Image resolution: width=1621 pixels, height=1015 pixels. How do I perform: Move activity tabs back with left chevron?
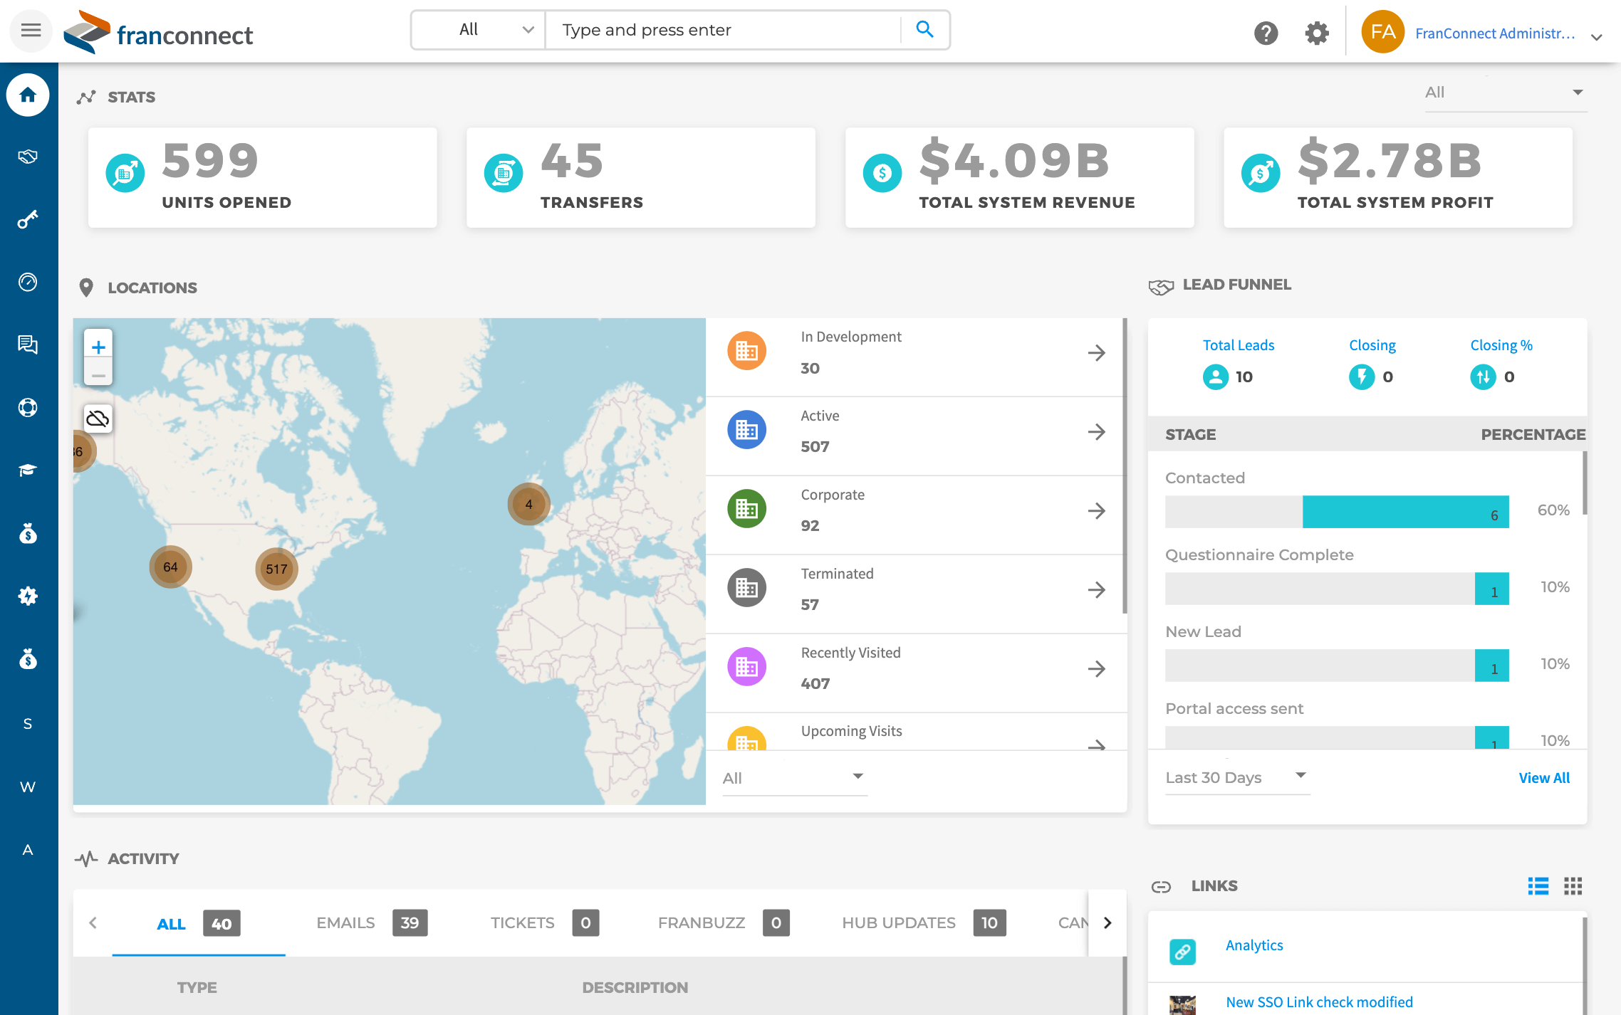(x=93, y=923)
